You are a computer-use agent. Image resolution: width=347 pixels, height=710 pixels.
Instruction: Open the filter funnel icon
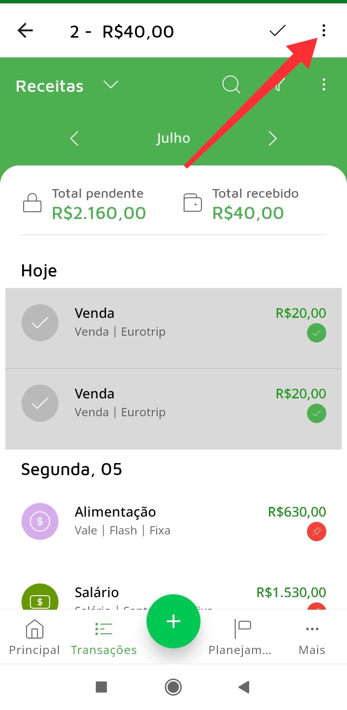coord(278,85)
